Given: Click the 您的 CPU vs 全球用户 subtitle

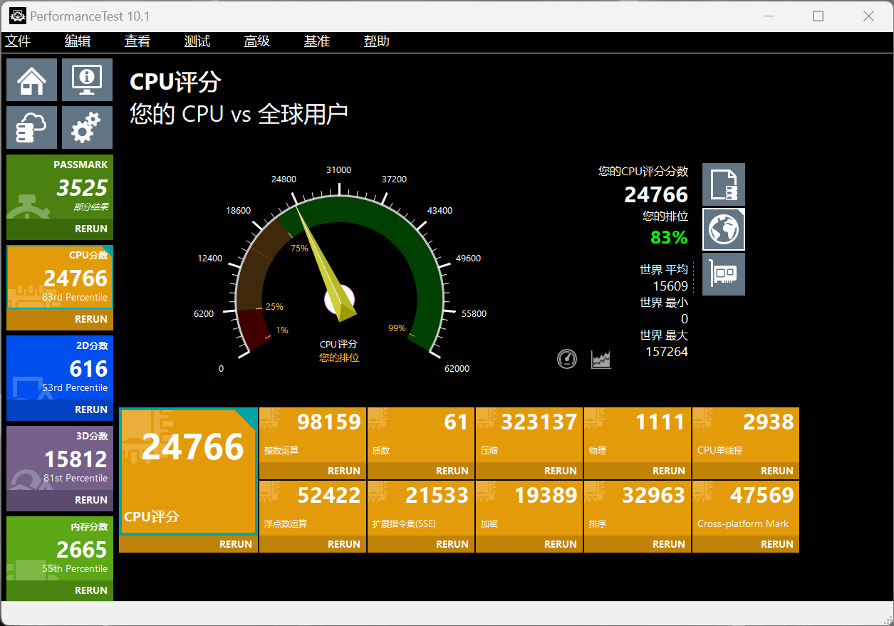Looking at the screenshot, I should [239, 114].
